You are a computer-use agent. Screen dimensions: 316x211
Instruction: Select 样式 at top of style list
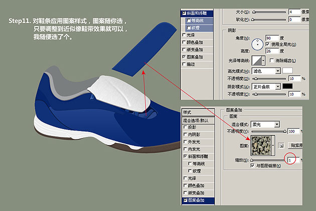[187, 112]
